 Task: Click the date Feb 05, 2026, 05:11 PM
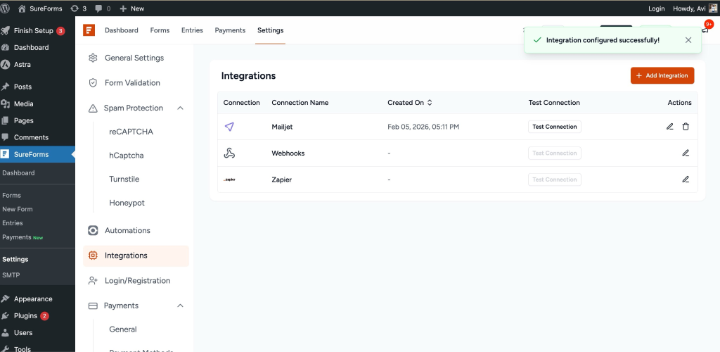point(423,127)
